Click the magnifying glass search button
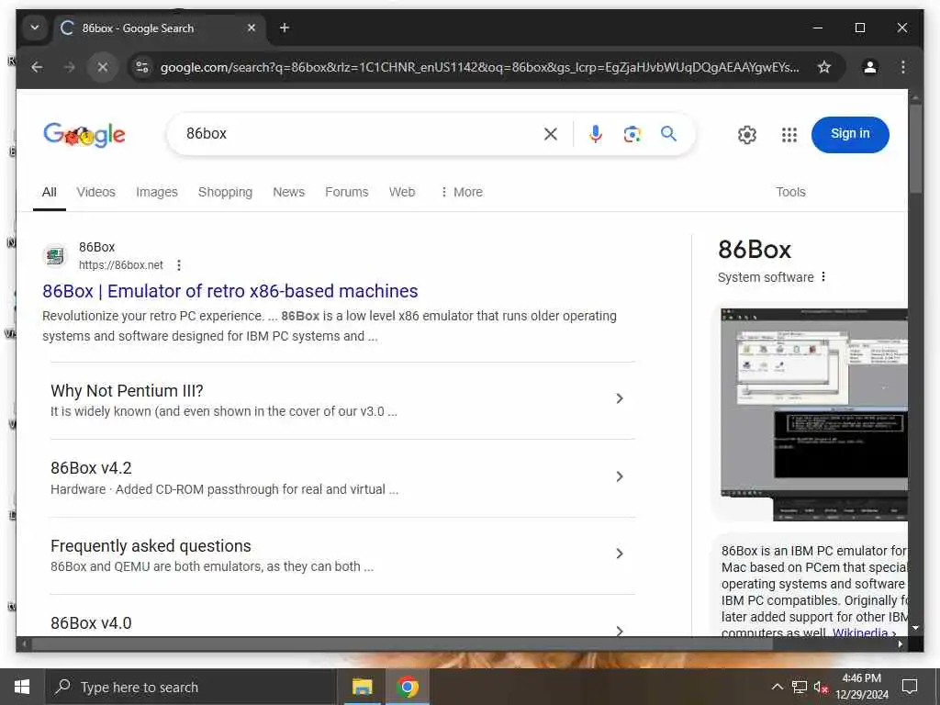This screenshot has height=705, width=940. [x=668, y=134]
